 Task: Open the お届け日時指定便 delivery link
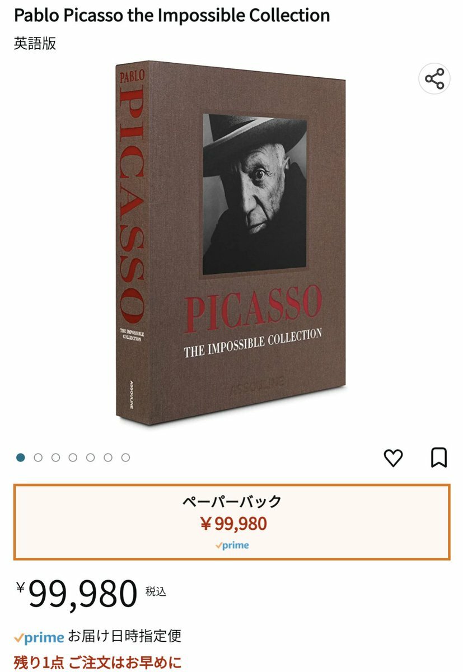(x=125, y=636)
